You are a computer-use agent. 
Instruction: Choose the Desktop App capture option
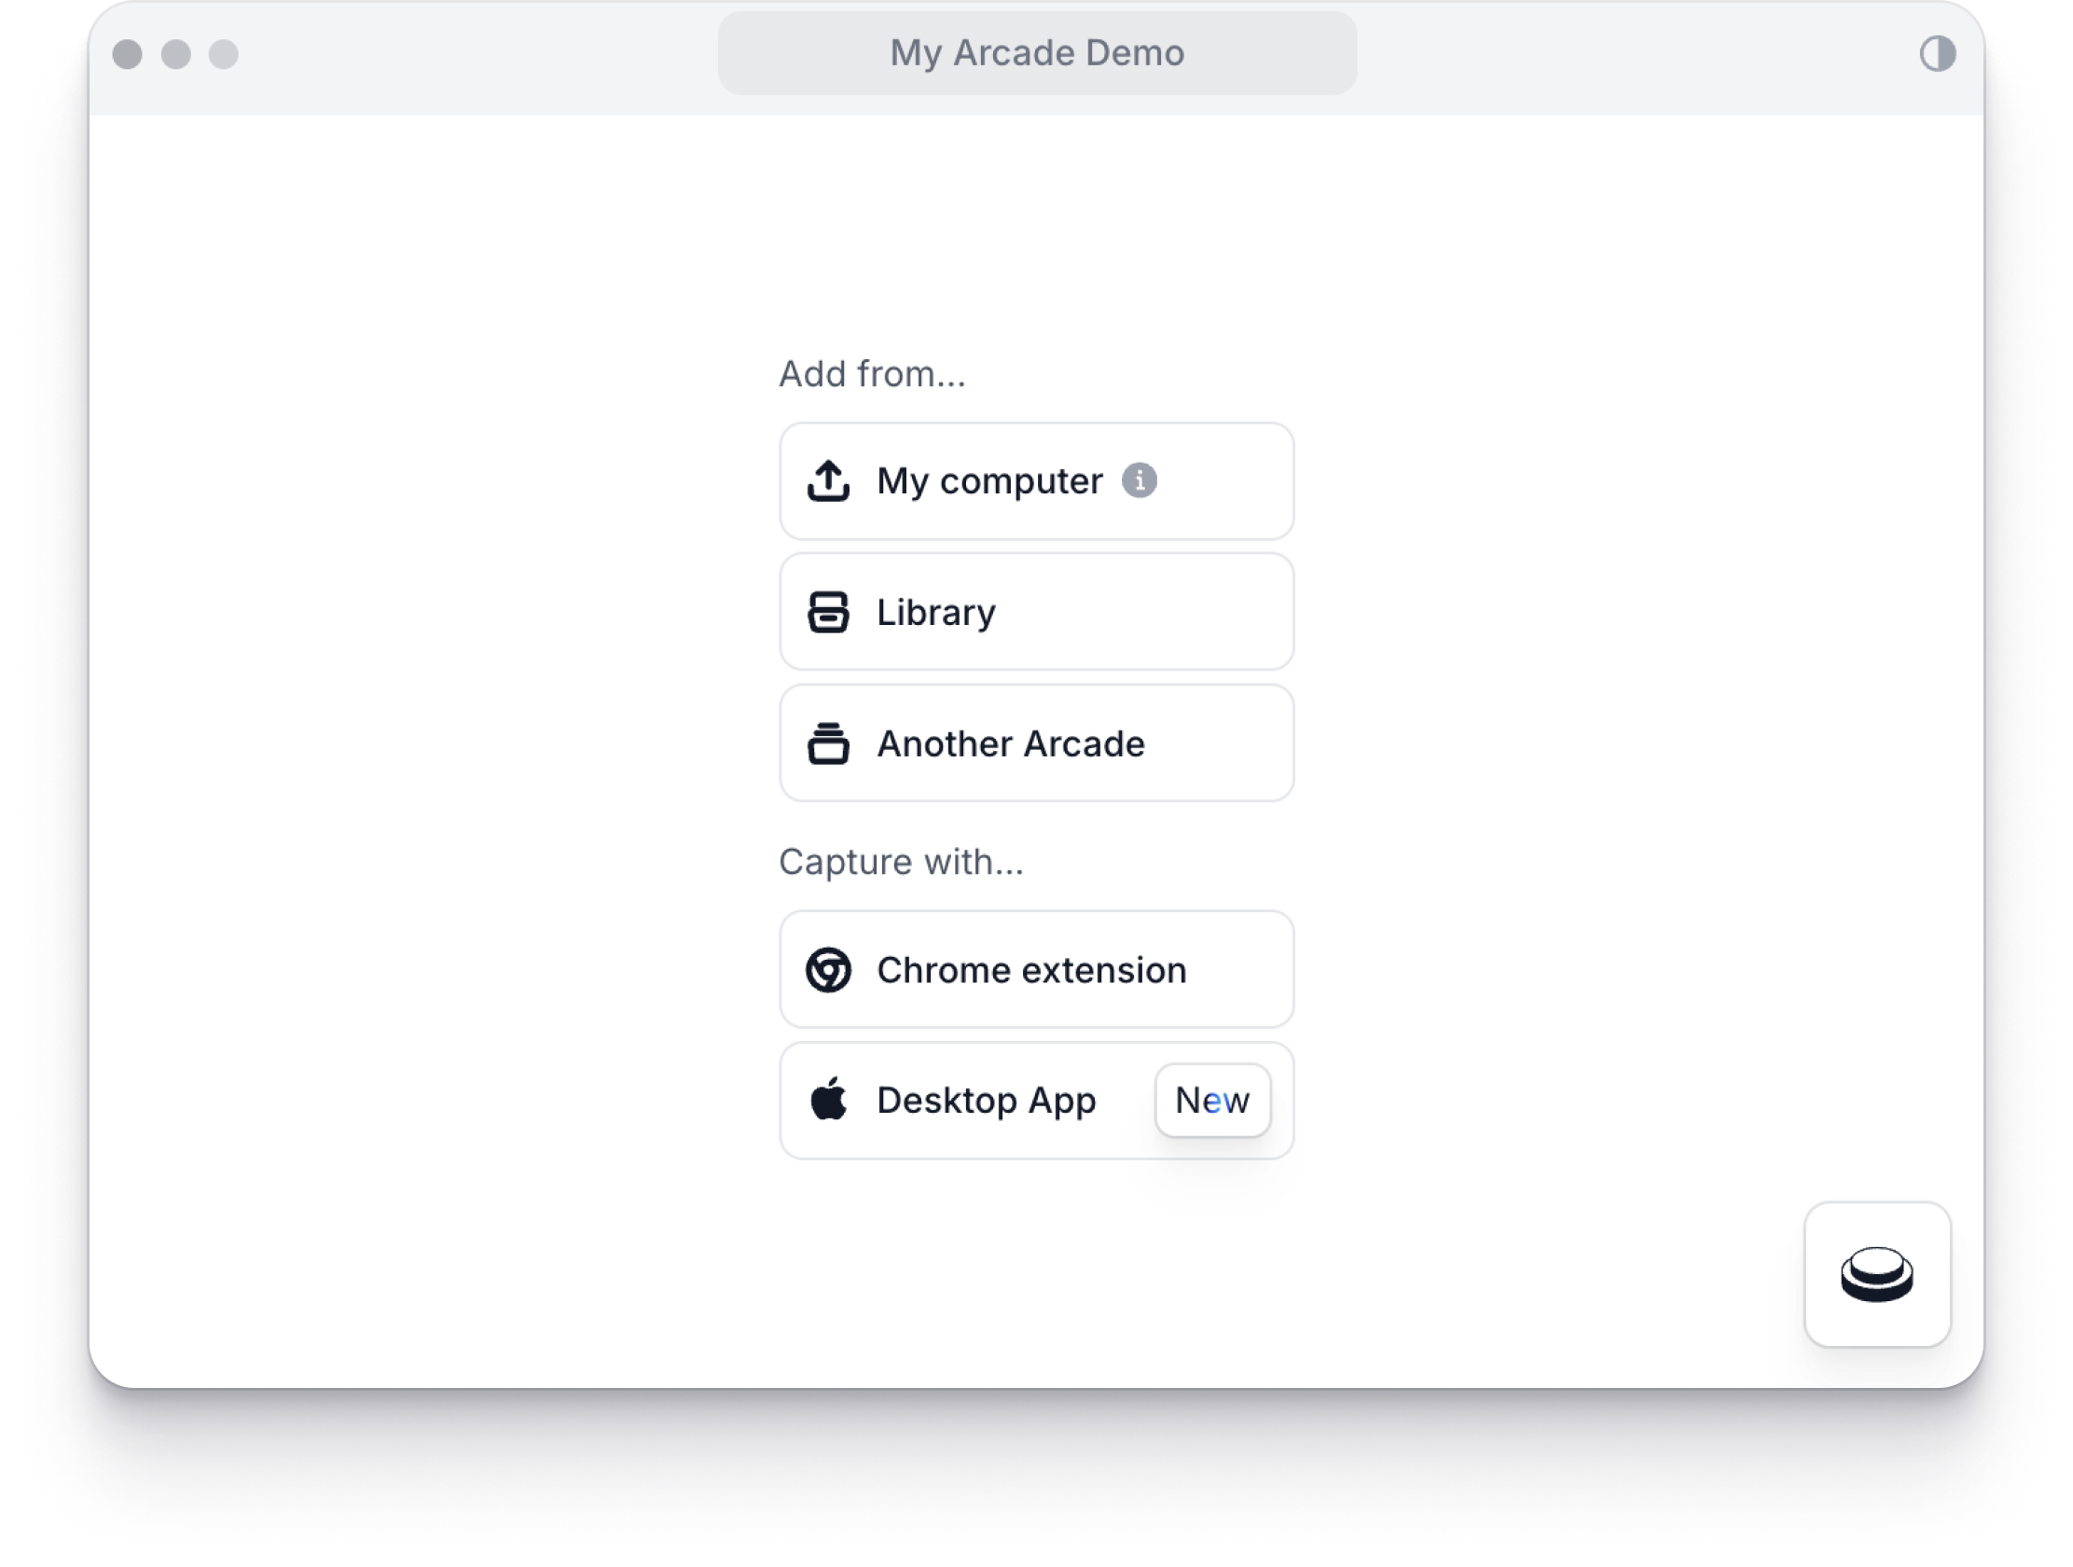[x=1035, y=1101]
